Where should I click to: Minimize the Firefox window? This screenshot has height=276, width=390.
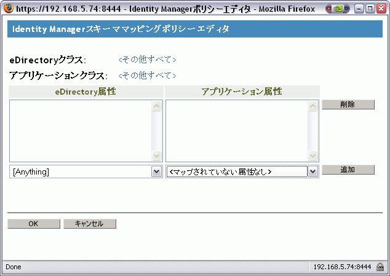pyautogui.click(x=359, y=9)
